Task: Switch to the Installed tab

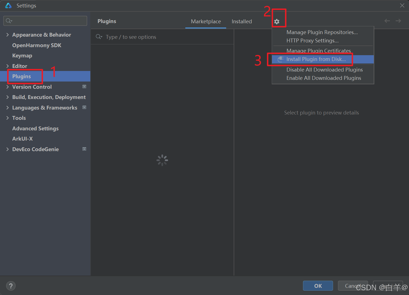Action: (x=241, y=21)
